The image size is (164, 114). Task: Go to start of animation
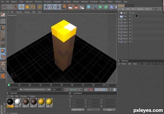[x=65, y=90]
